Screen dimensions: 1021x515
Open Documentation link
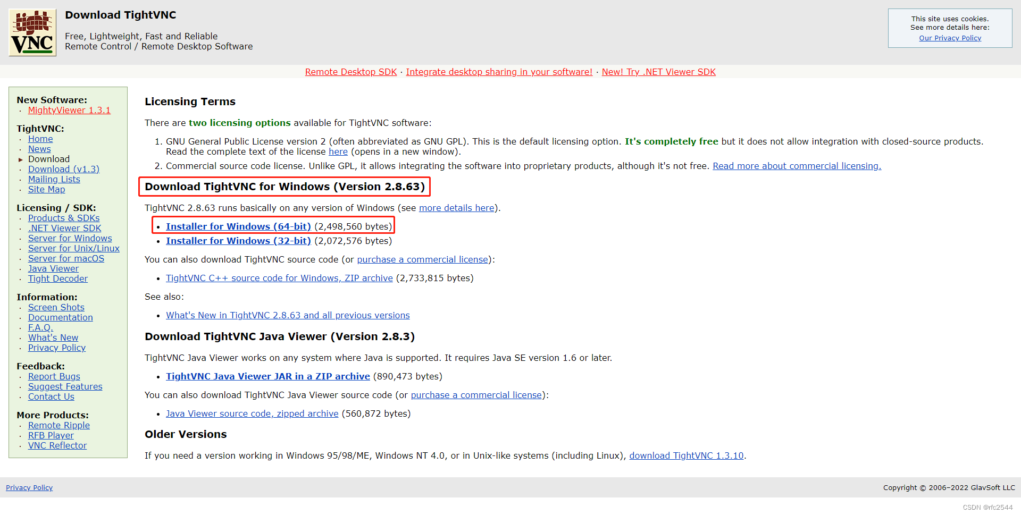61,317
